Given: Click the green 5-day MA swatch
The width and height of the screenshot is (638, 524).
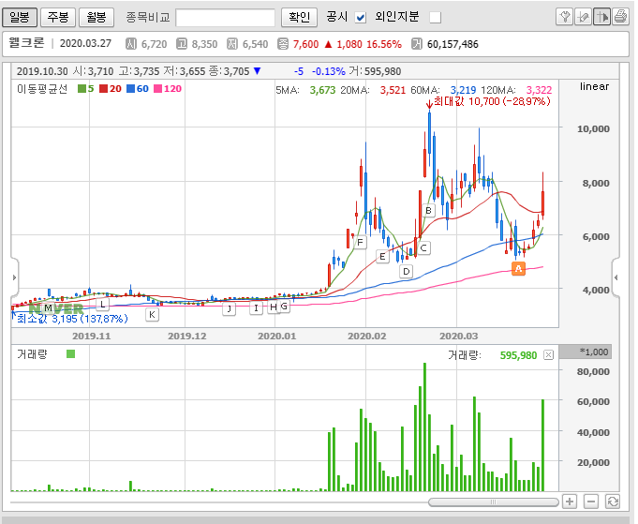Looking at the screenshot, I should click(82, 89).
